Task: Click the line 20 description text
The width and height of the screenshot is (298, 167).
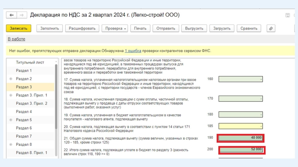Action: (127, 129)
